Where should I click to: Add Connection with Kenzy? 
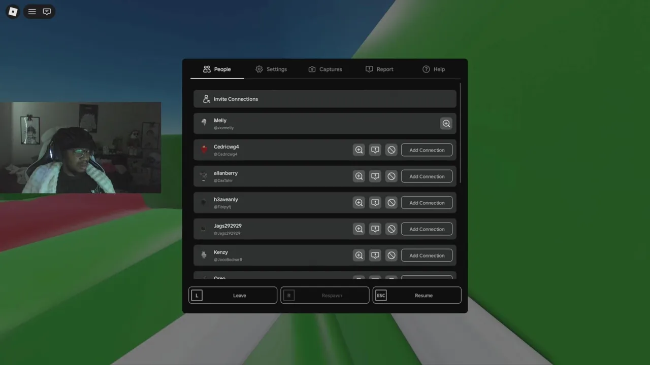tap(427, 255)
